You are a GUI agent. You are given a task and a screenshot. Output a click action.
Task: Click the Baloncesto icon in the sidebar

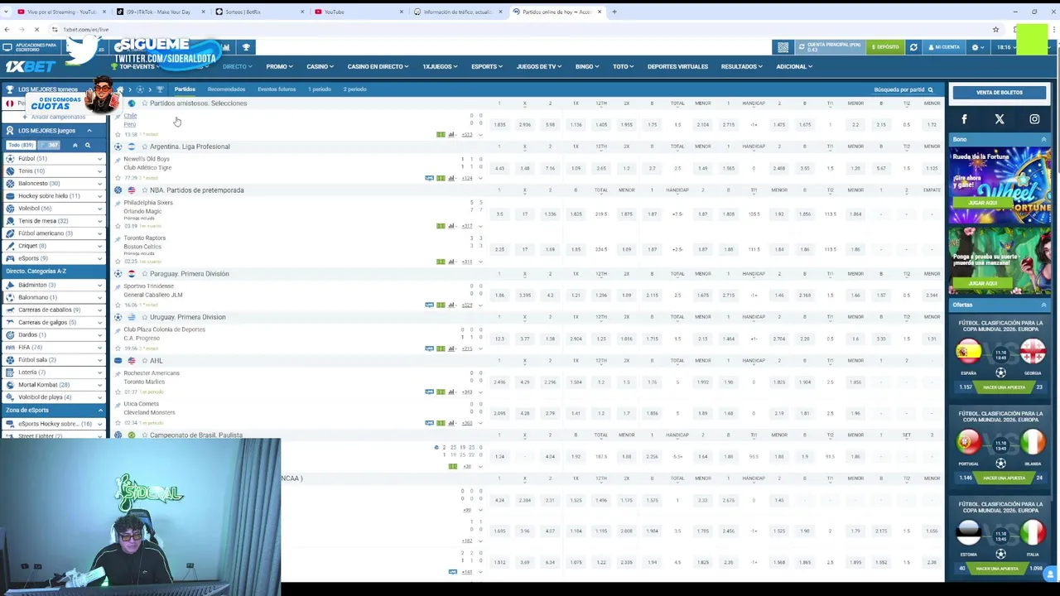10,183
